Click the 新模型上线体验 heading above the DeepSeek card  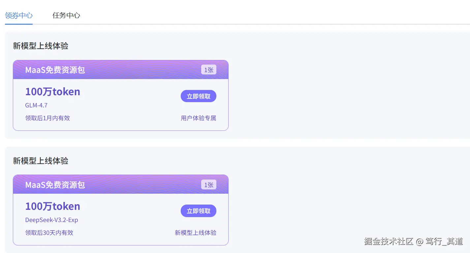[41, 161]
